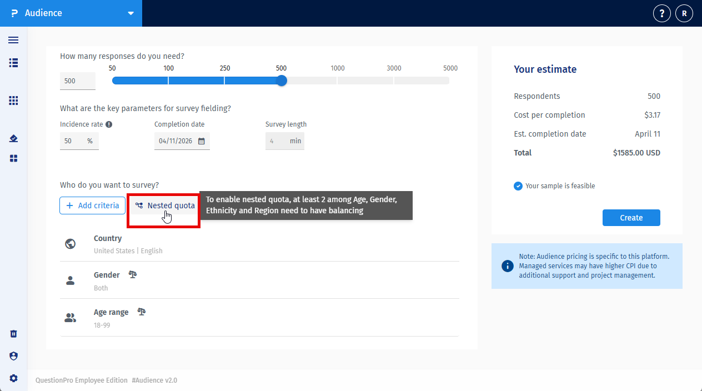
Task: Open the Gender criteria row label
Action: [x=107, y=275]
